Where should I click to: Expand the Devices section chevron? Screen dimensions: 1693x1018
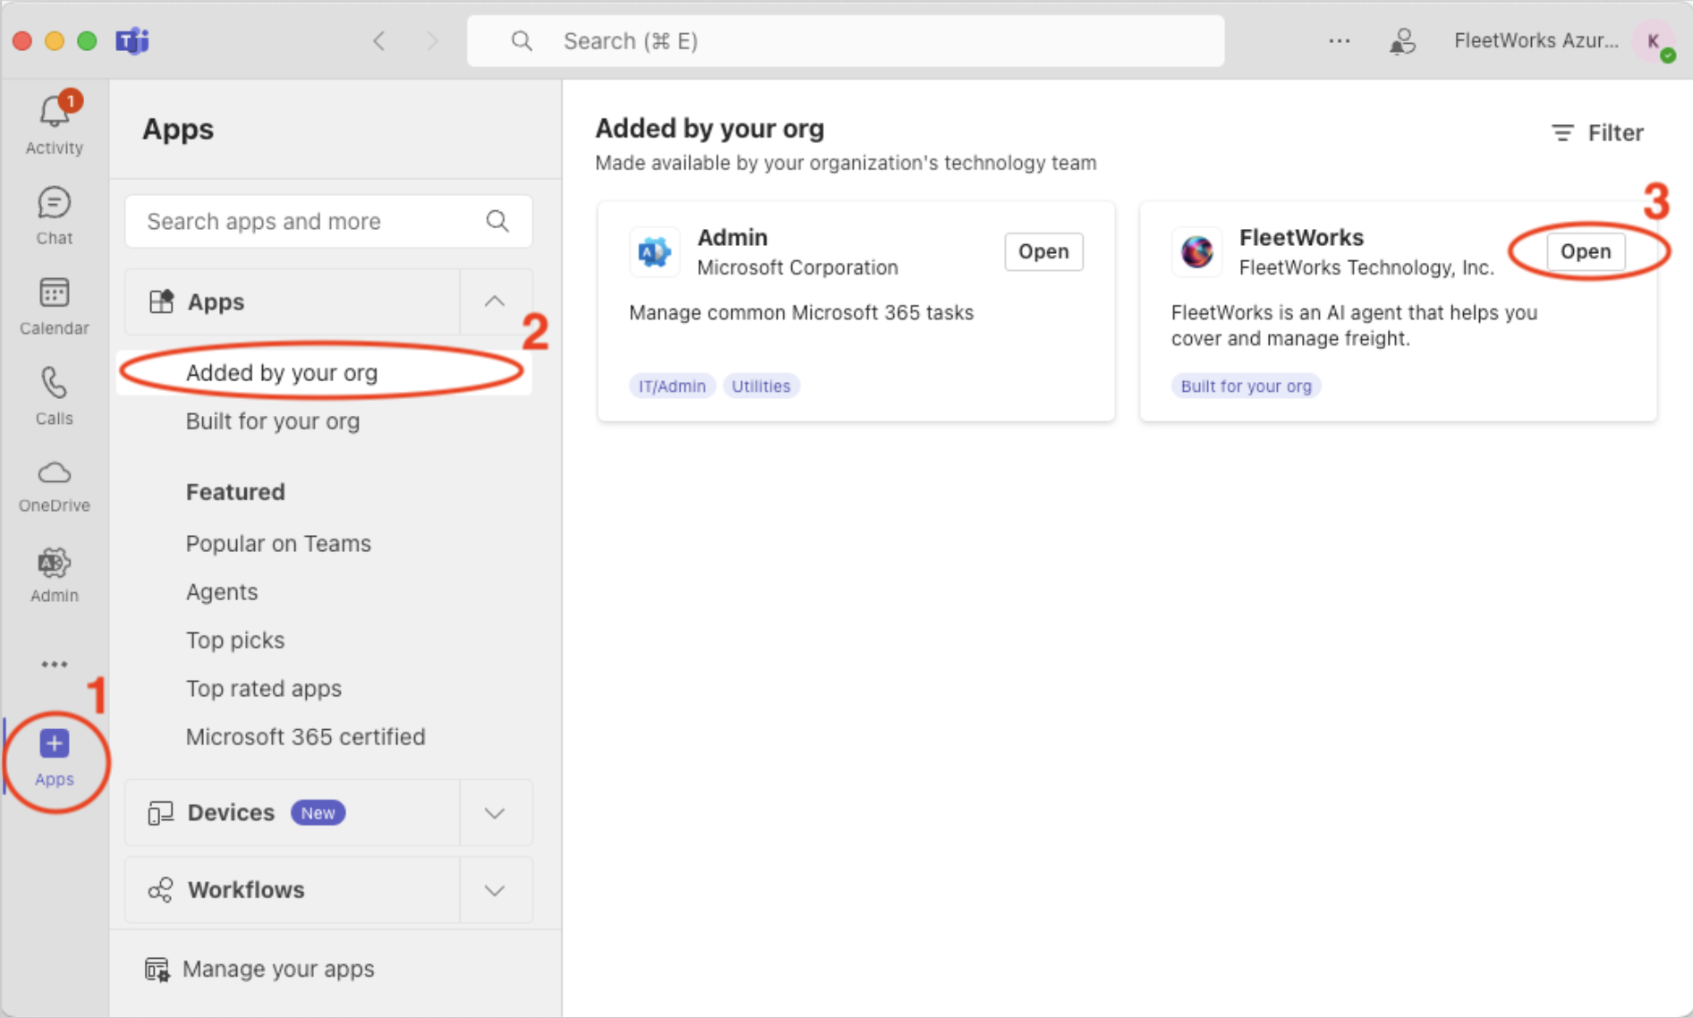[x=495, y=812]
